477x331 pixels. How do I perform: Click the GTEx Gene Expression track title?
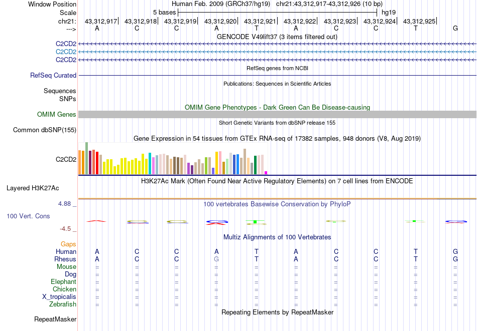pyautogui.click(x=277, y=139)
